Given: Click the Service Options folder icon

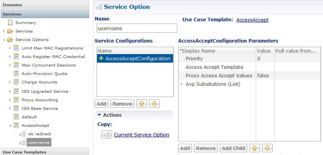Looking at the screenshot, I should (x=10, y=39).
